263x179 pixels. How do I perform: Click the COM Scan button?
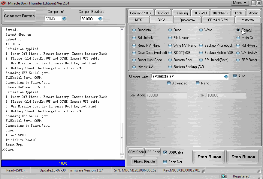(136, 152)
